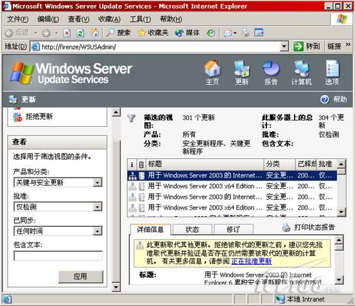Image resolution: width=355 pixels, height=306 pixels.
Task: Expand the 链接 links chevron
Action: [348, 44]
